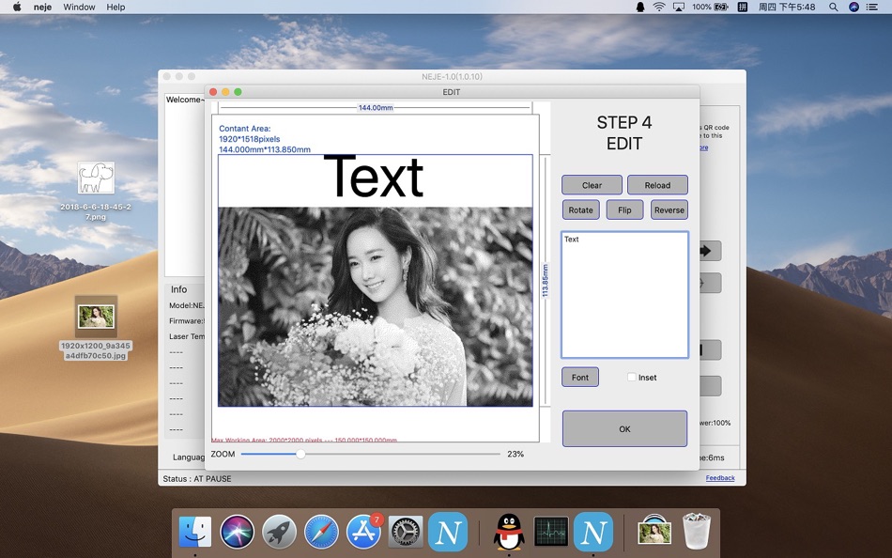Open System Preferences gear icon

[406, 532]
